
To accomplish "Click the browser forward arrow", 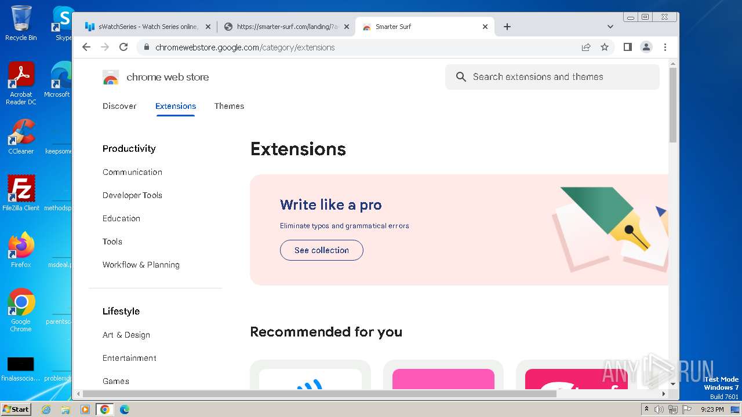I will pyautogui.click(x=105, y=47).
